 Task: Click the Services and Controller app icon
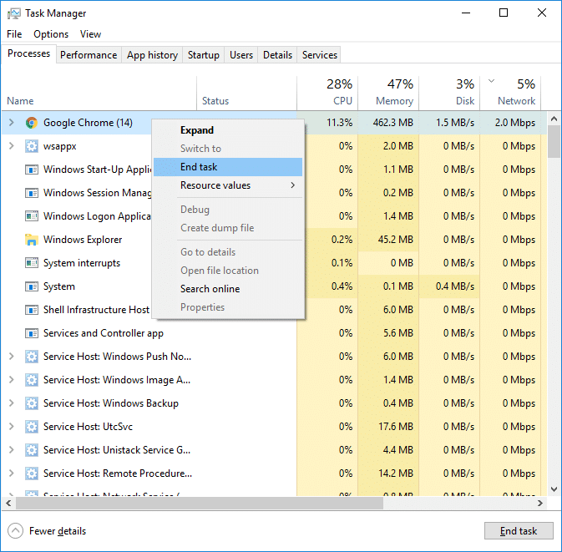32,333
